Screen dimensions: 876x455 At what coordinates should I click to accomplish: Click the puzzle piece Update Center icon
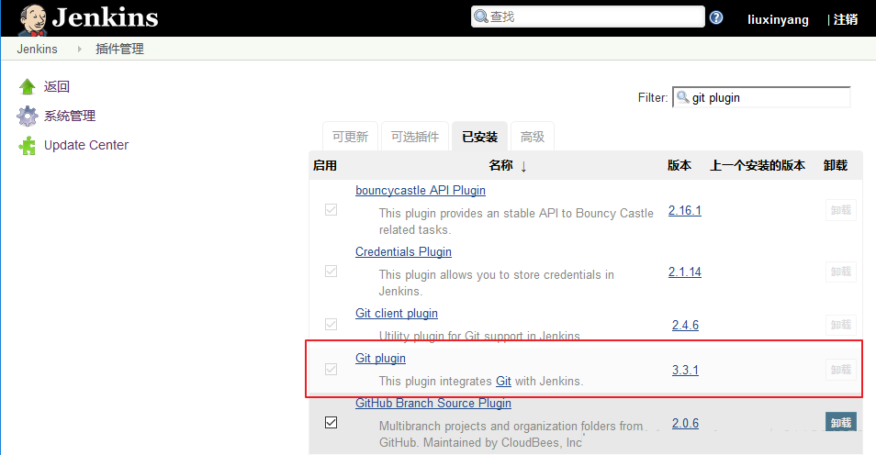(x=27, y=146)
